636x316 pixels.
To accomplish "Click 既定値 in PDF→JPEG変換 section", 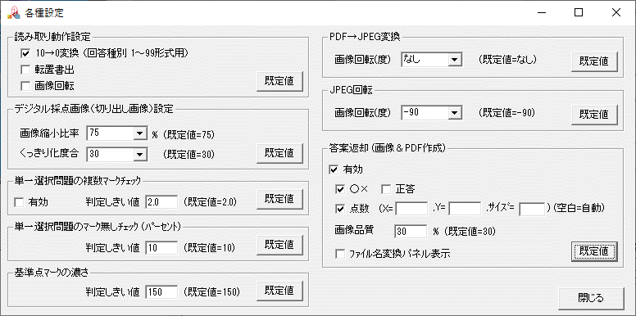I will [x=595, y=61].
